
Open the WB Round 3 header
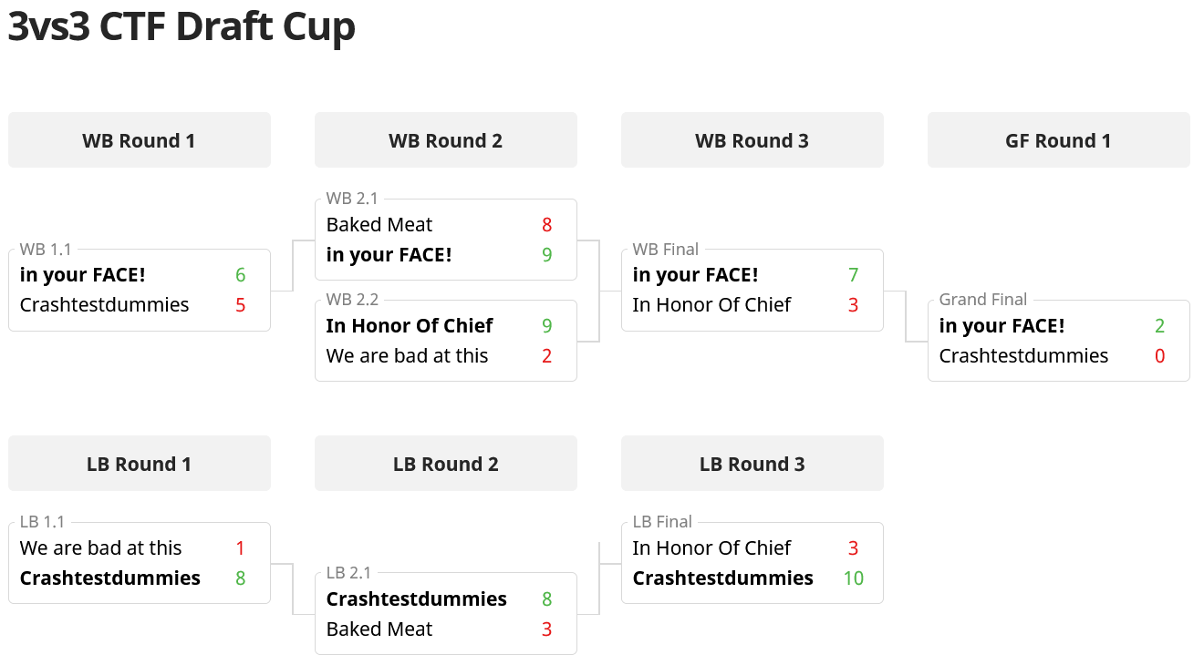[x=752, y=140]
